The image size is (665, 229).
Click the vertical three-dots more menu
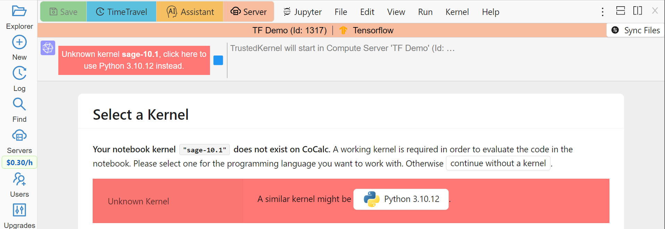[x=603, y=12]
